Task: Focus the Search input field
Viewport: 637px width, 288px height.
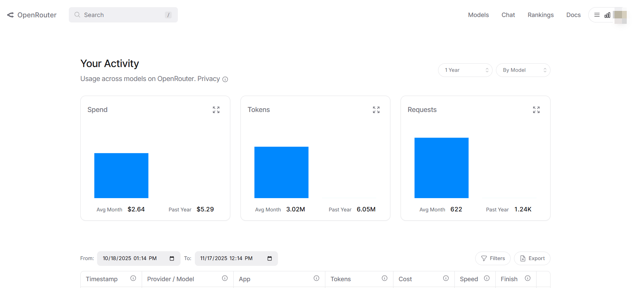Action: pos(123,15)
